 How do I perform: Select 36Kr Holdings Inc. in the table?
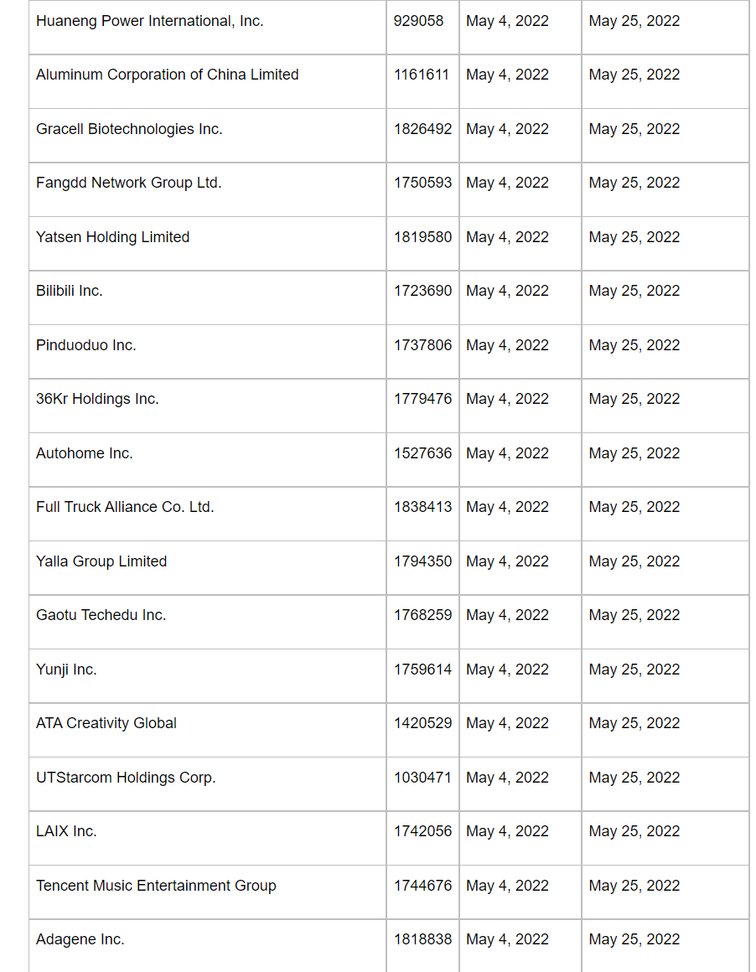click(97, 399)
